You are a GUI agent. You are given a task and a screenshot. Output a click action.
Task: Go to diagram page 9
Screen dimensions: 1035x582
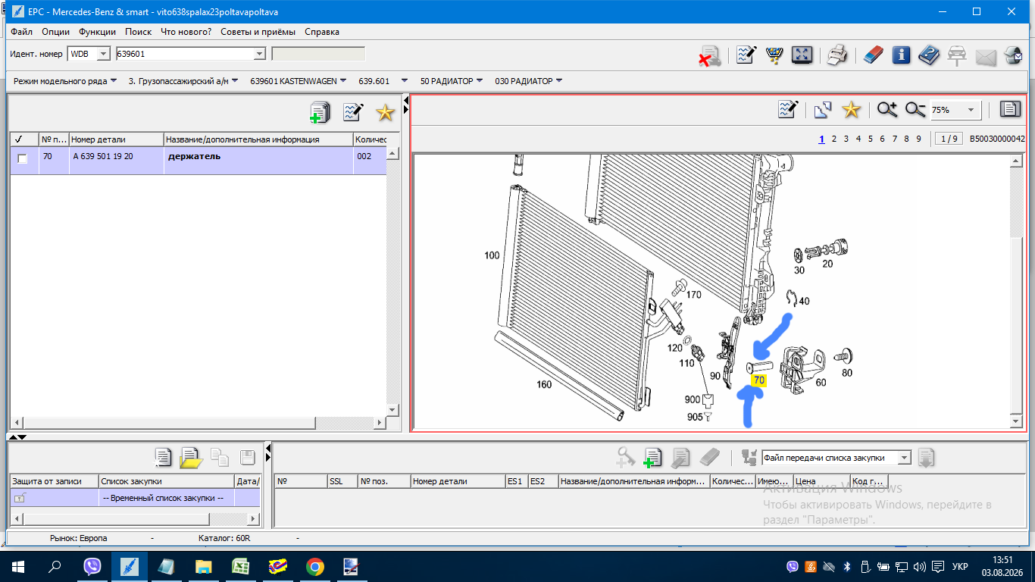919,139
